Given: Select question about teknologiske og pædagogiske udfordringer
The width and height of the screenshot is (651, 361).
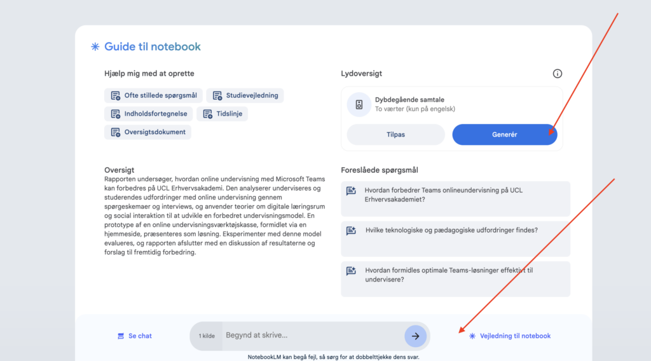Looking at the screenshot, I should (x=455, y=238).
